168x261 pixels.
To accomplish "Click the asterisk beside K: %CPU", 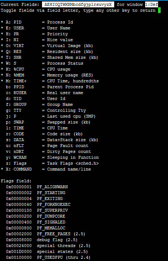I will coord(2,69).
